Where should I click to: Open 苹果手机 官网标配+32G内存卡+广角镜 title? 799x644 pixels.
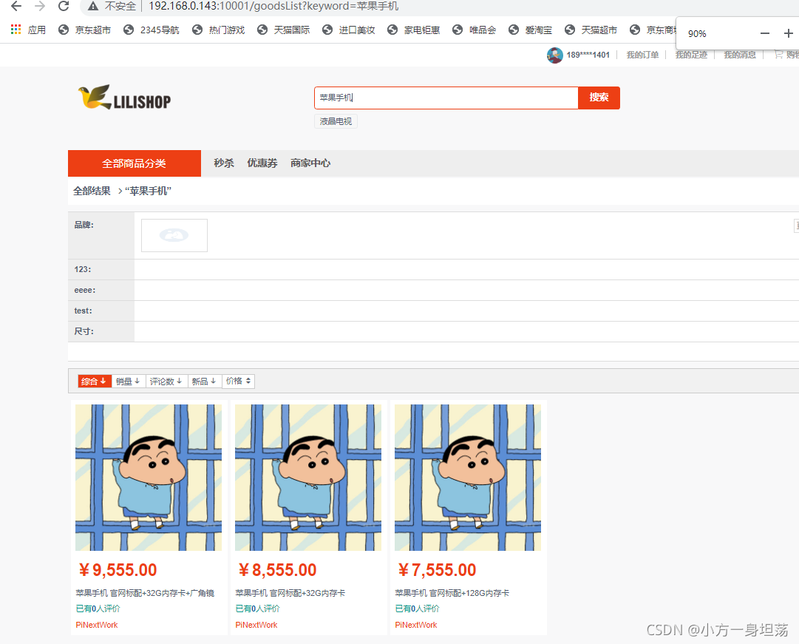click(145, 593)
